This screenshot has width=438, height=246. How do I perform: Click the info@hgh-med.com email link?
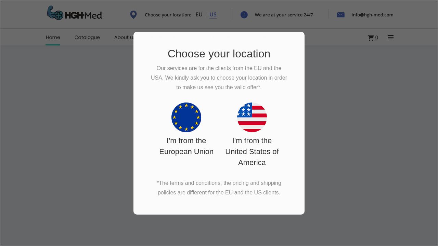click(x=372, y=15)
